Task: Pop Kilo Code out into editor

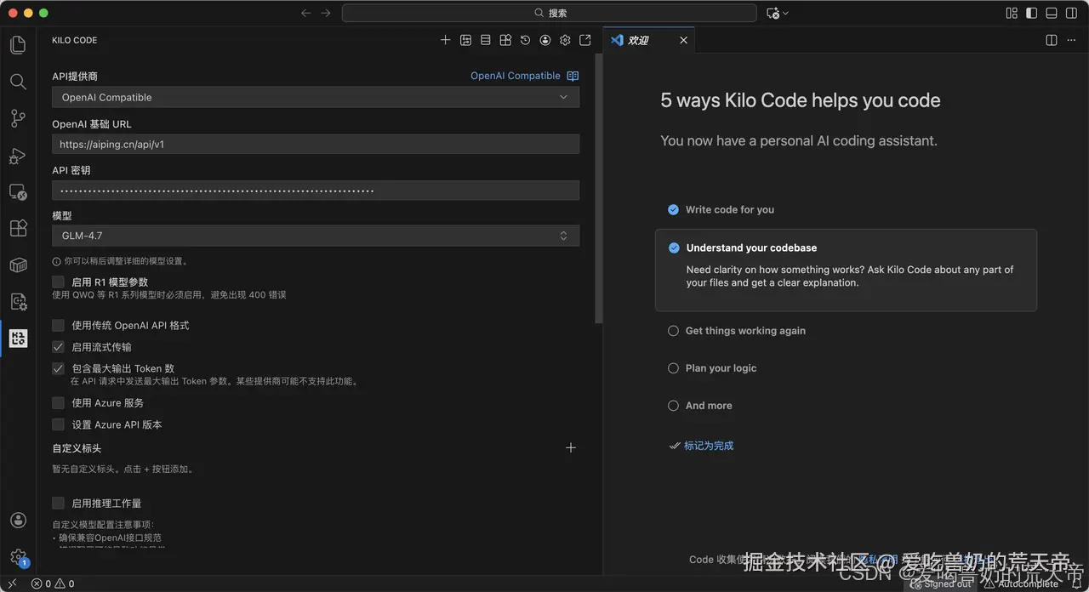Action: coord(585,40)
